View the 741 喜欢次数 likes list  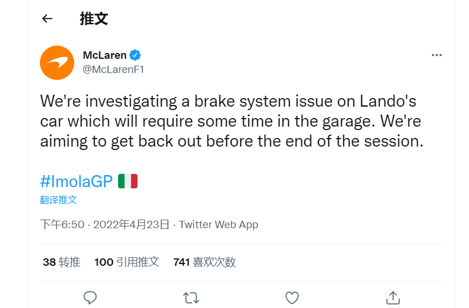pyautogui.click(x=204, y=262)
